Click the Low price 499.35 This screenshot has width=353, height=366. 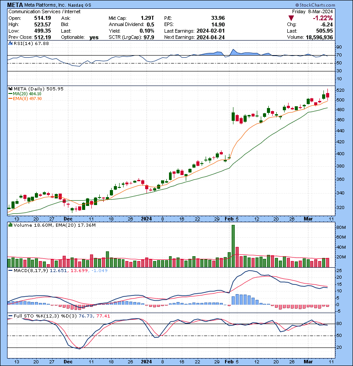(x=42, y=31)
